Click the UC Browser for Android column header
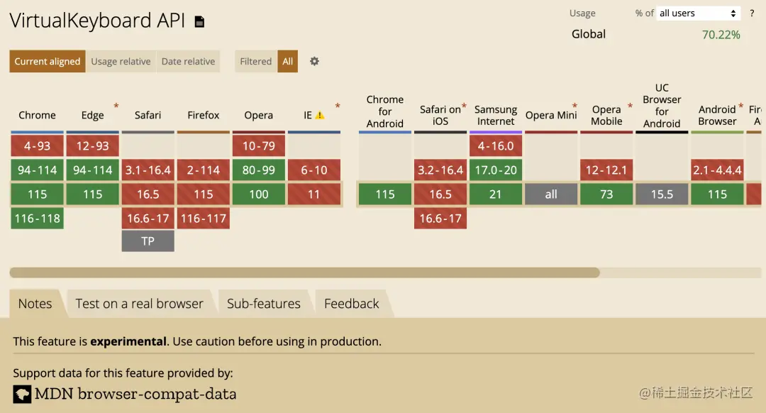 point(662,106)
